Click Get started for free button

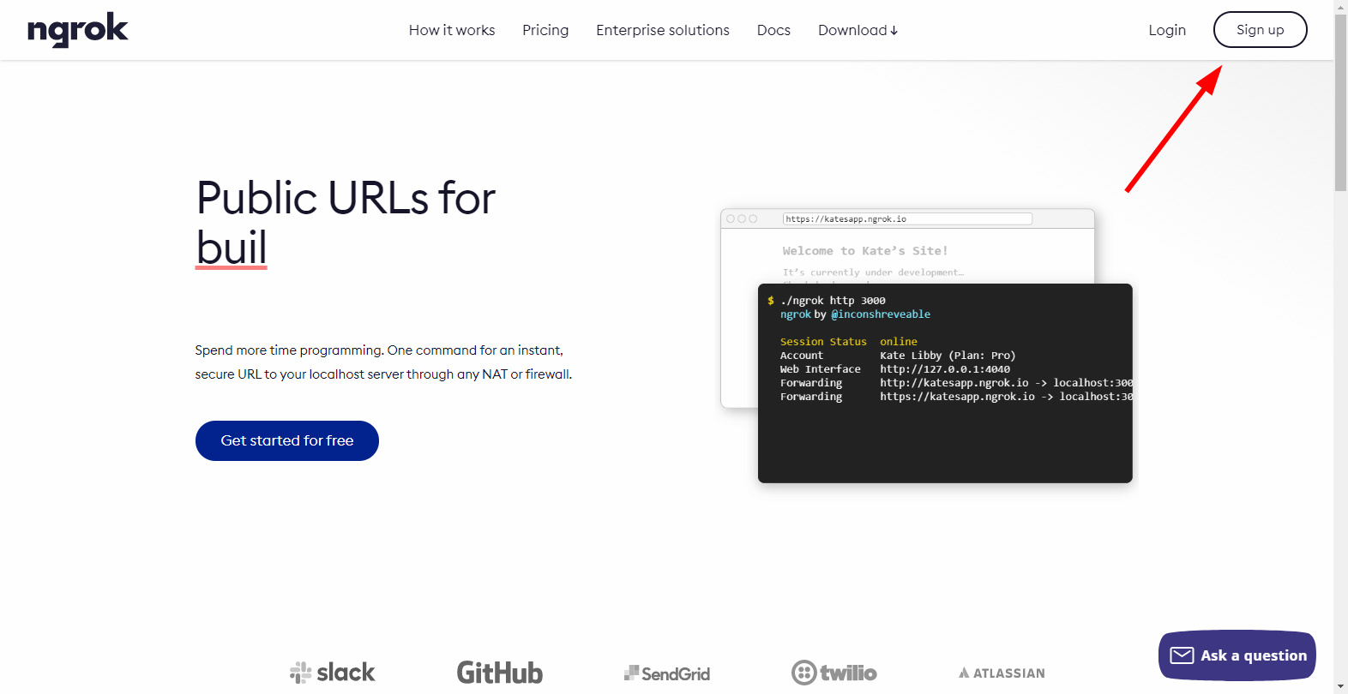(287, 440)
